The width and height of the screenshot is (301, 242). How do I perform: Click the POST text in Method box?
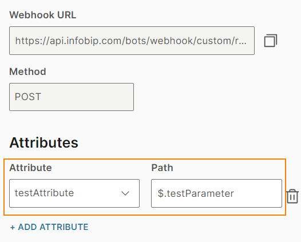(28, 97)
